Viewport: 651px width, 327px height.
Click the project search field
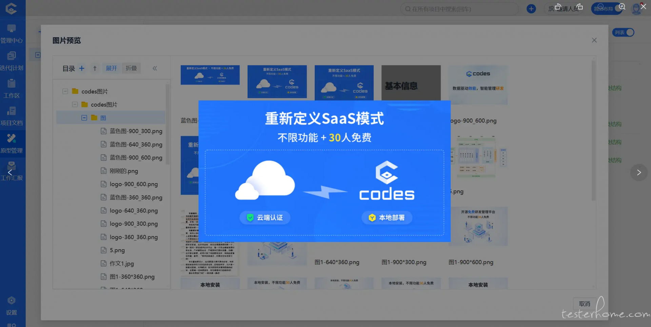point(459,9)
